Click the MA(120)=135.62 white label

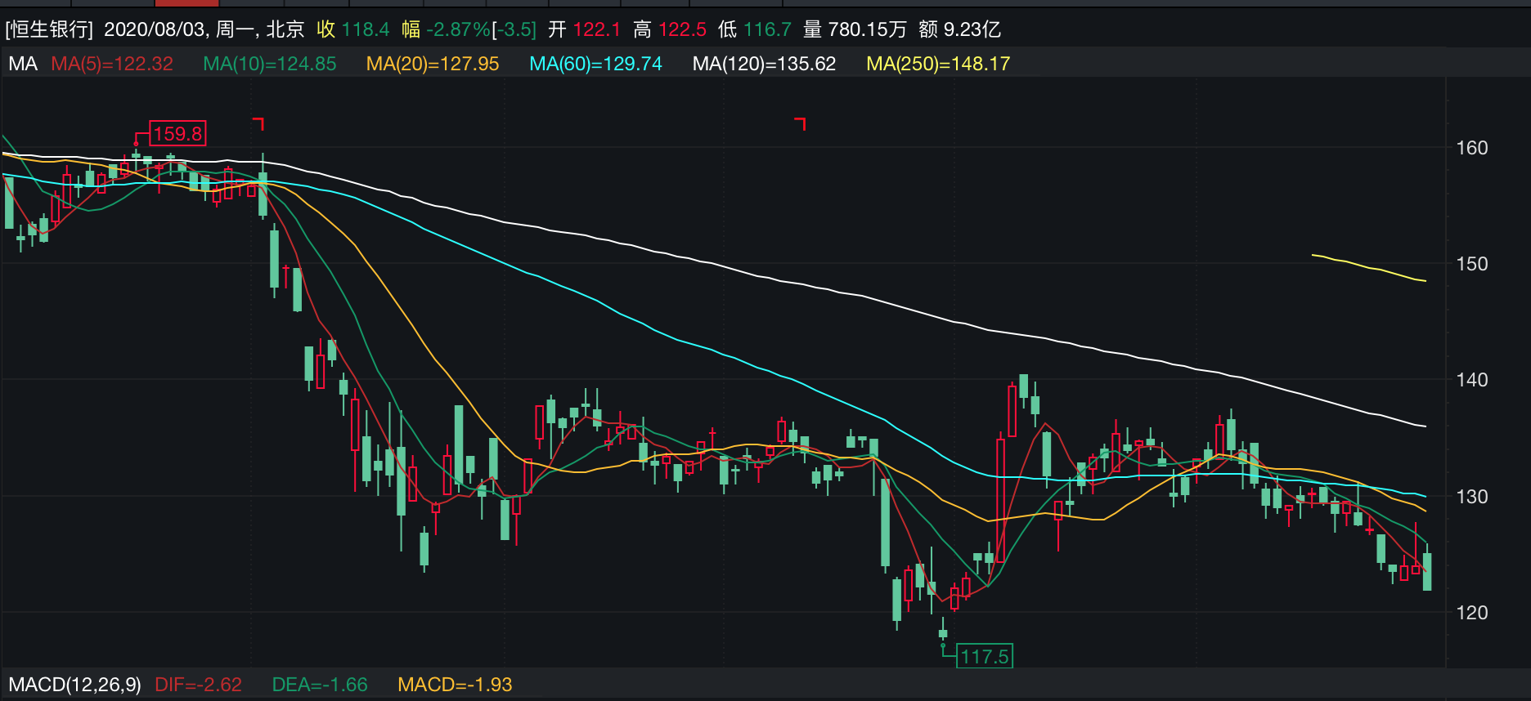coord(764,64)
